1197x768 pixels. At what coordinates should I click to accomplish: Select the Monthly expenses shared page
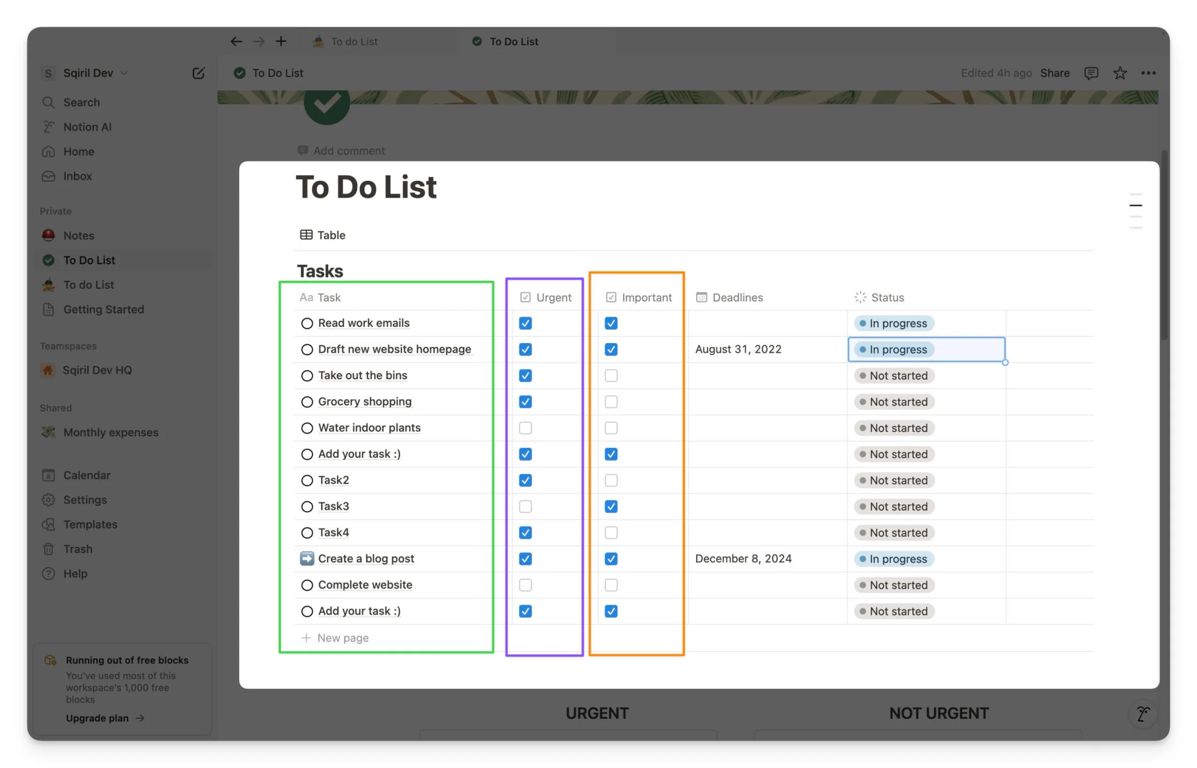pos(111,431)
